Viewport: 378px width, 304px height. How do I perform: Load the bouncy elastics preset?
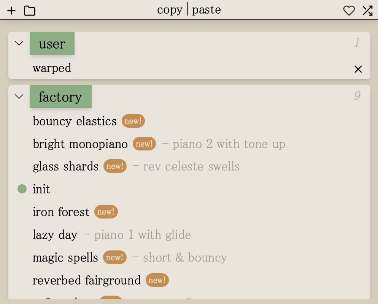75,121
